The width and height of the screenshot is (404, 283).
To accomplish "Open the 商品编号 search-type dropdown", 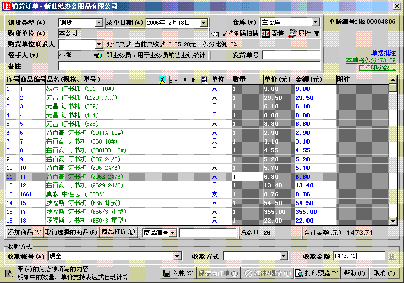I will pyautogui.click(x=172, y=233).
